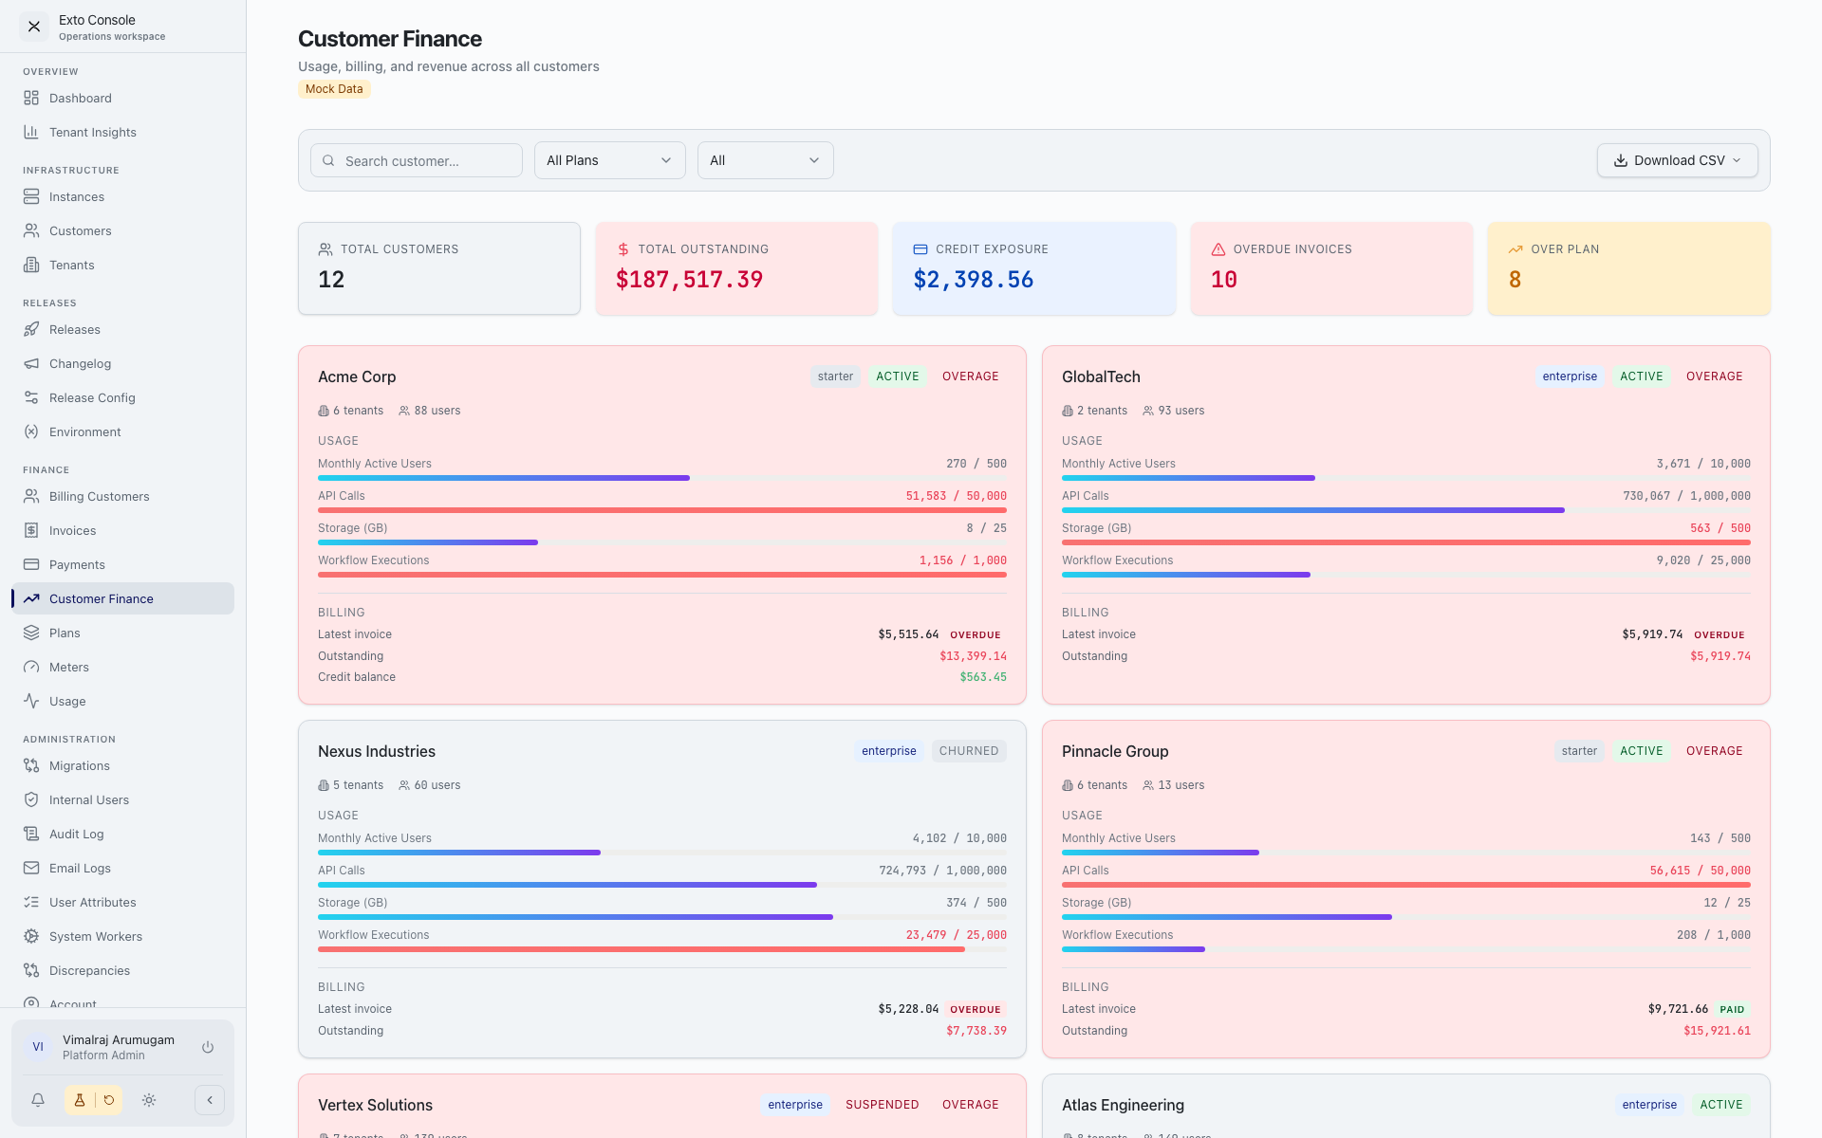Click the starter badge on Acme Corp
The height and width of the screenshot is (1138, 1822).
835,376
